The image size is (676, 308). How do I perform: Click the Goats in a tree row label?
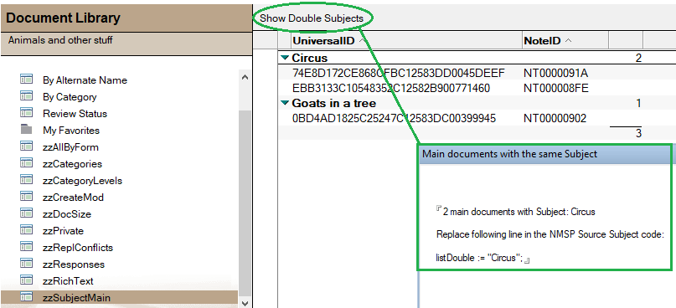pyautogui.click(x=333, y=104)
